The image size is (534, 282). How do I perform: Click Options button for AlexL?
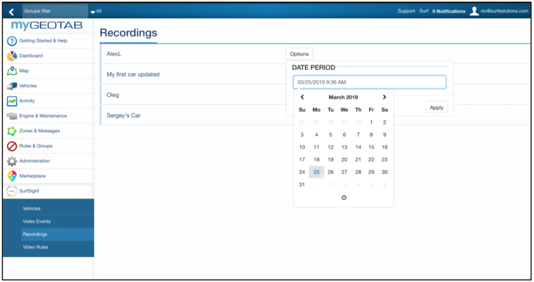(x=299, y=54)
